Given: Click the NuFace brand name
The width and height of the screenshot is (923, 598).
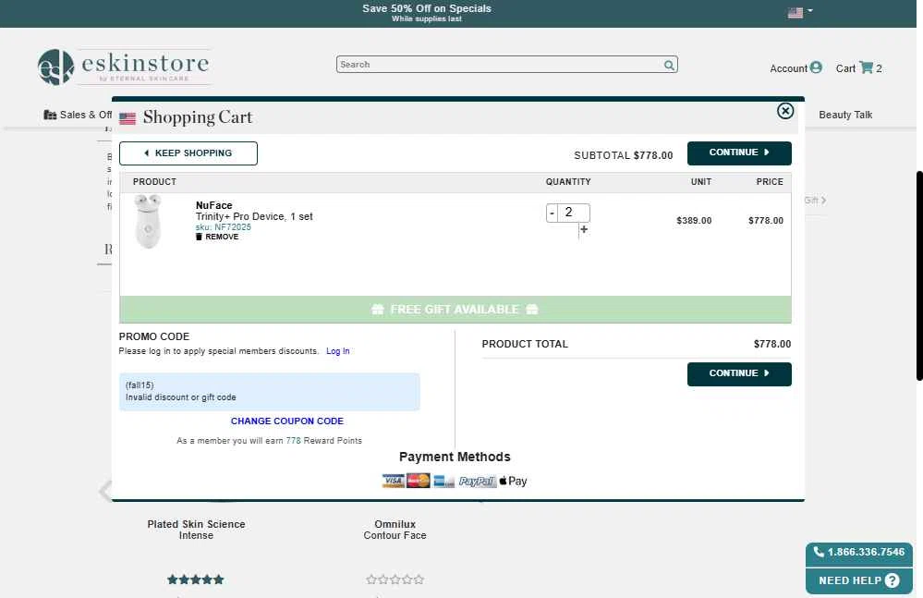Looking at the screenshot, I should (213, 205).
